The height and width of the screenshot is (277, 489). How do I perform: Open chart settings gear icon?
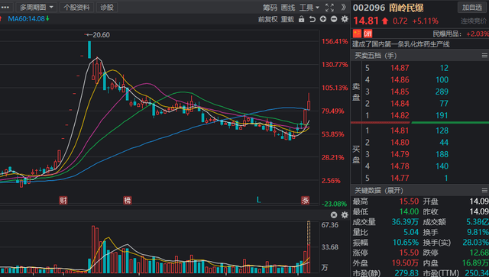(345, 19)
